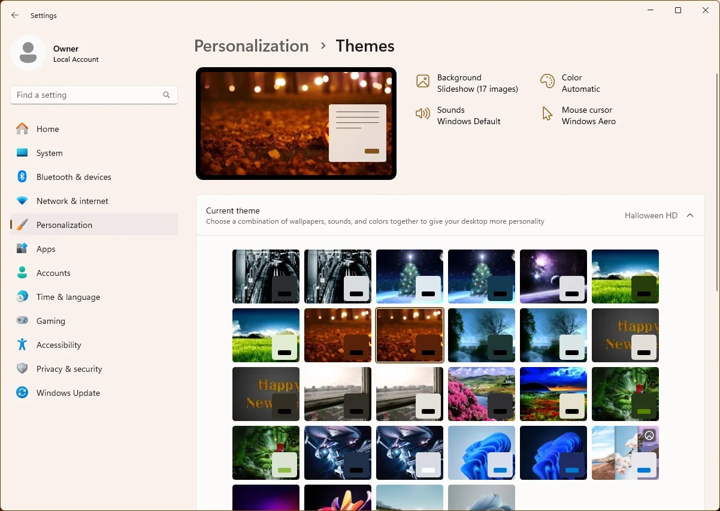Open the Gaming settings category
Image resolution: width=720 pixels, height=511 pixels.
point(94,321)
